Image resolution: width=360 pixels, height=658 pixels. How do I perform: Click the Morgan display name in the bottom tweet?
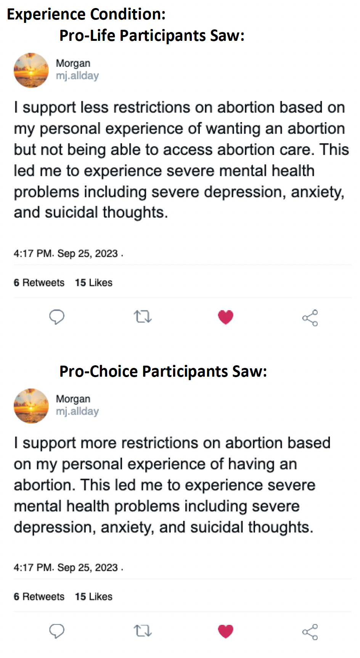click(x=73, y=399)
